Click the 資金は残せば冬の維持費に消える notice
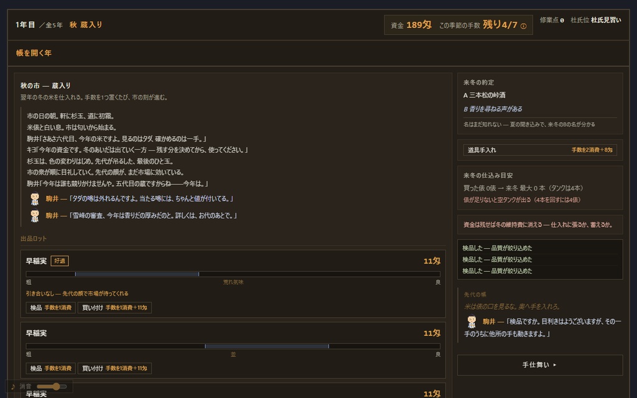Screen dimensions: 637x398 (538, 224)
